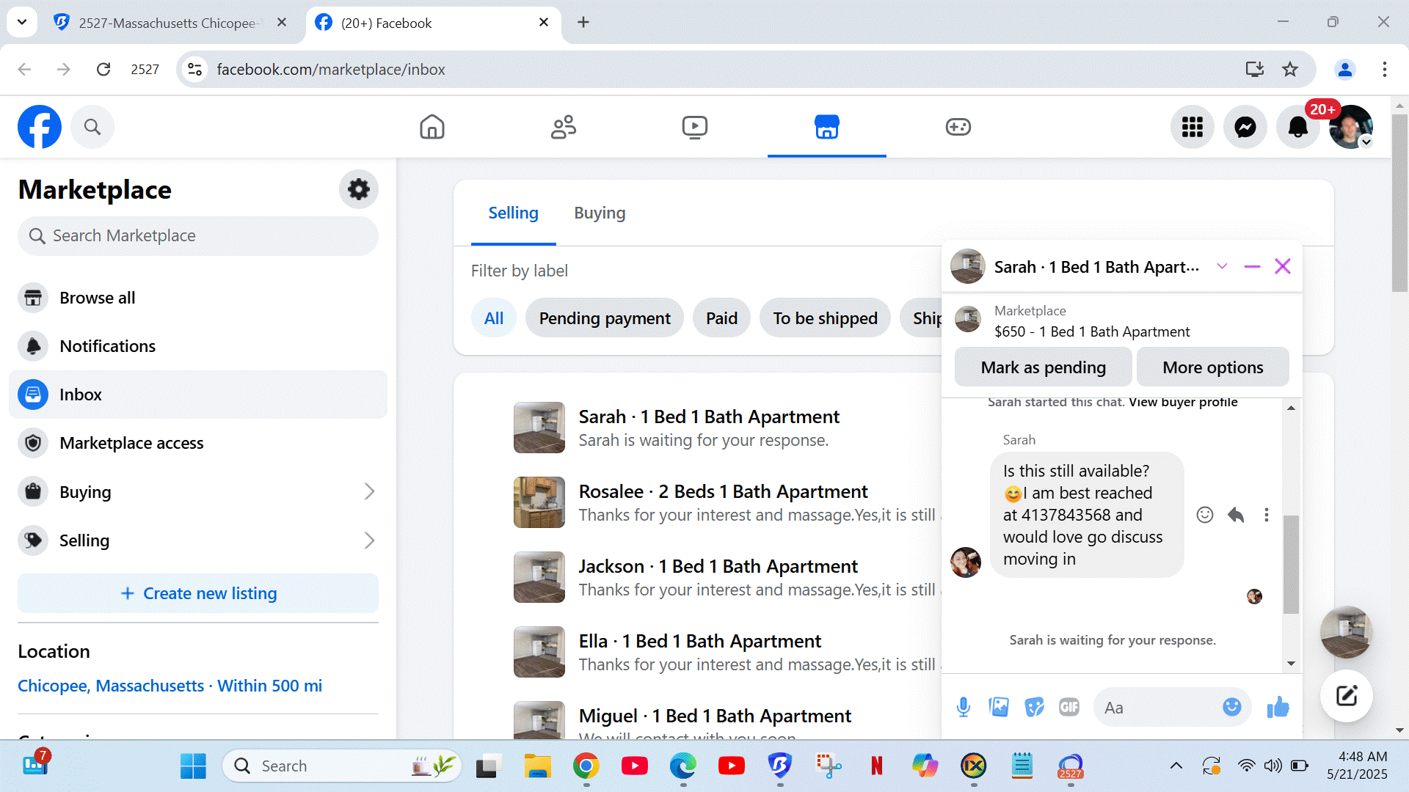Image resolution: width=1409 pixels, height=792 pixels.
Task: Switch to the Selling tab
Action: (514, 213)
